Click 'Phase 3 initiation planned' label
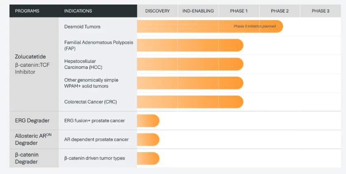This screenshot has width=346, height=174. pos(255,26)
